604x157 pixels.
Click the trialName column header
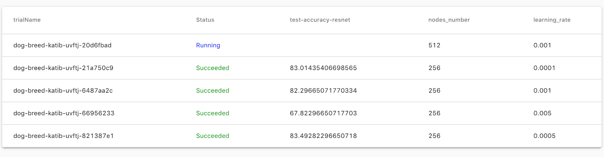point(27,20)
